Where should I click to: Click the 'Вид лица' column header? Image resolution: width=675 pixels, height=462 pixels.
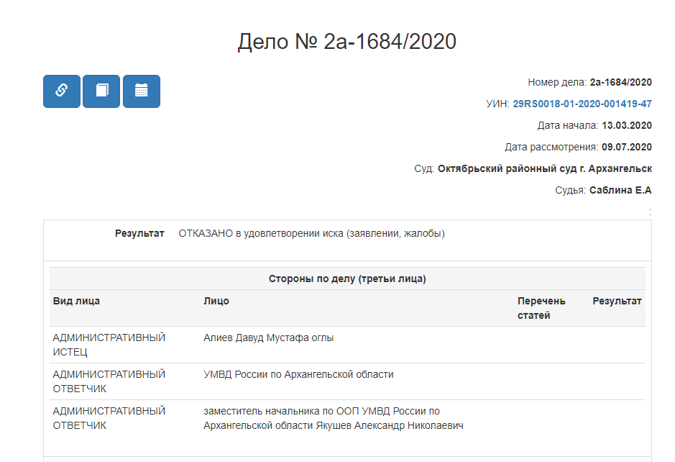(x=76, y=301)
